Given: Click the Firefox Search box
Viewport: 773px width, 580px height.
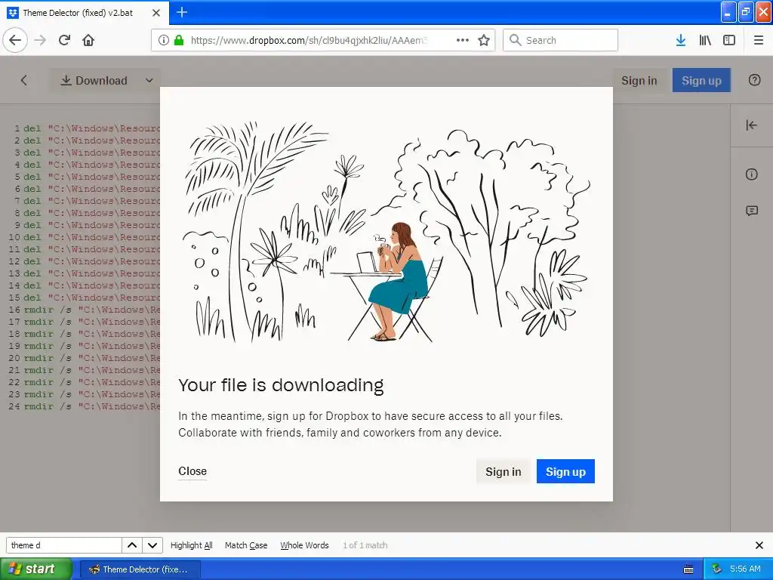Looking at the screenshot, I should pyautogui.click(x=561, y=40).
